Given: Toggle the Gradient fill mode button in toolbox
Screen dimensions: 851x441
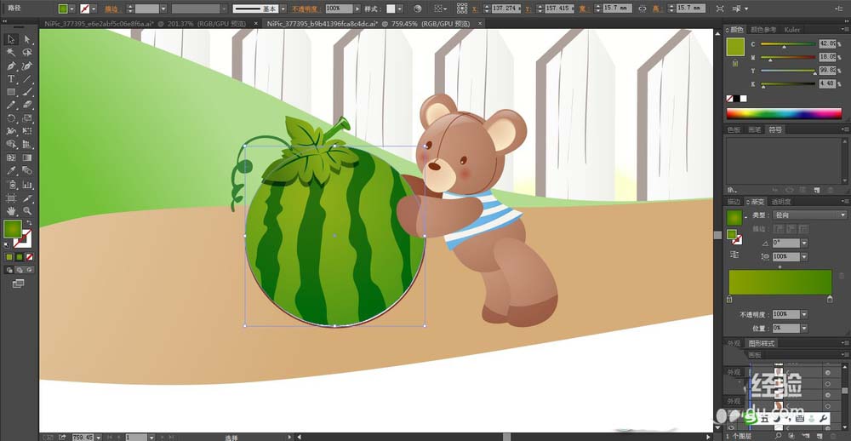Looking at the screenshot, I should 20,257.
